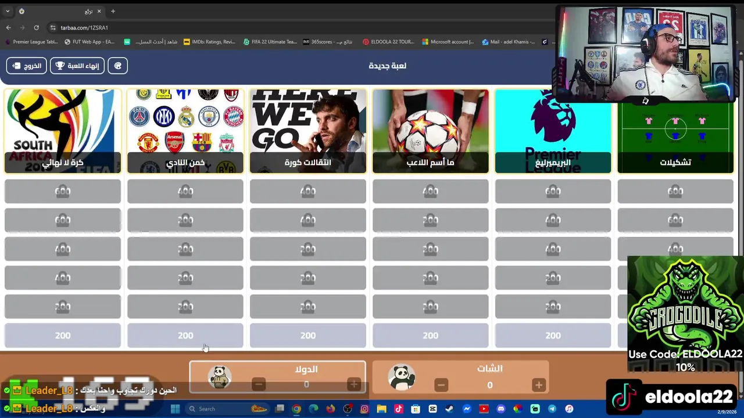The height and width of the screenshot is (418, 744).
Task: Open YouTube app from the taskbar
Action: pos(484,409)
